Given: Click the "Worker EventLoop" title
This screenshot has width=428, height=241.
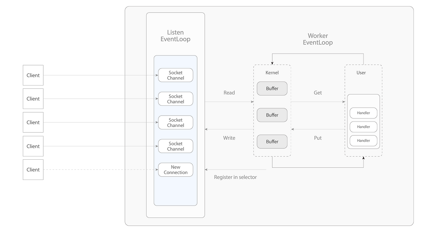Looking at the screenshot, I should [x=318, y=39].
